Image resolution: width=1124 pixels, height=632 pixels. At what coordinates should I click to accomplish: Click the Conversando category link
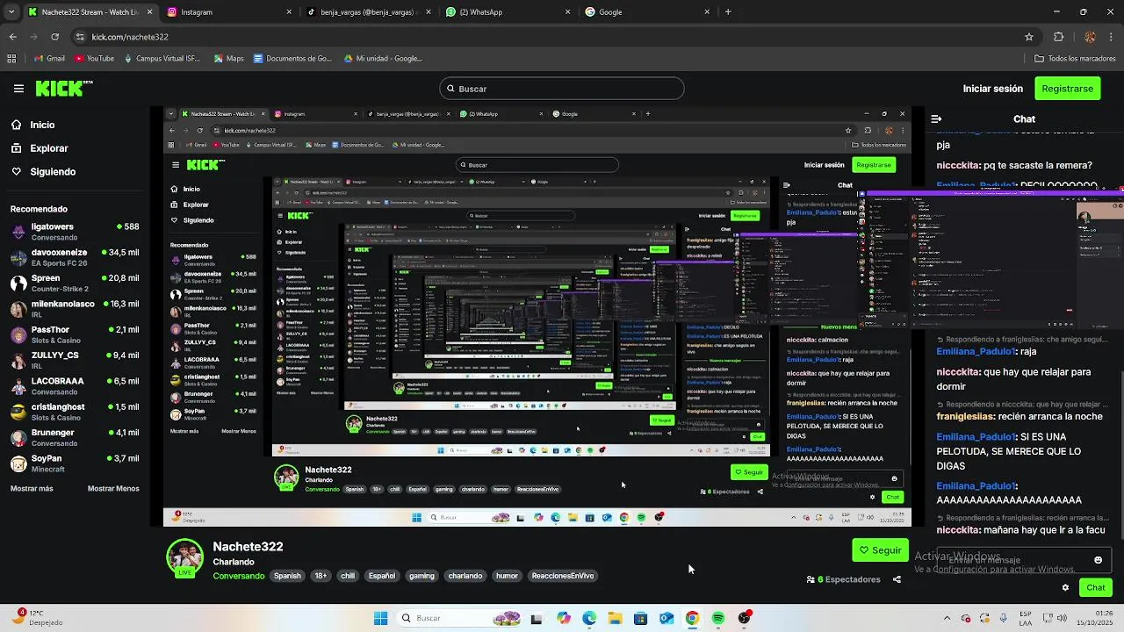coord(239,576)
